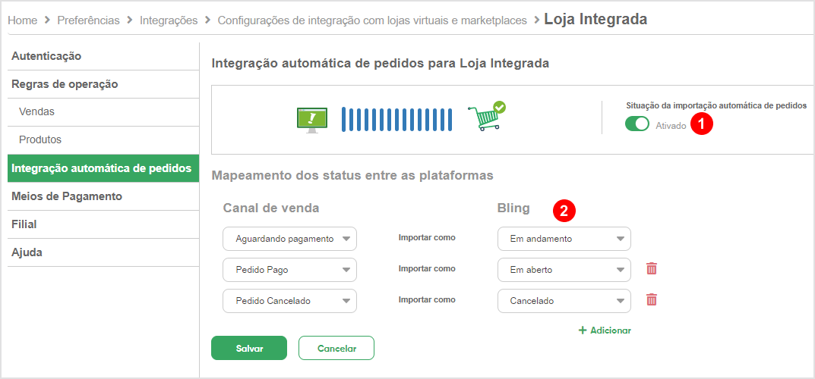Click the Ativado status label
Screen dimensions: 815x379
[671, 126]
